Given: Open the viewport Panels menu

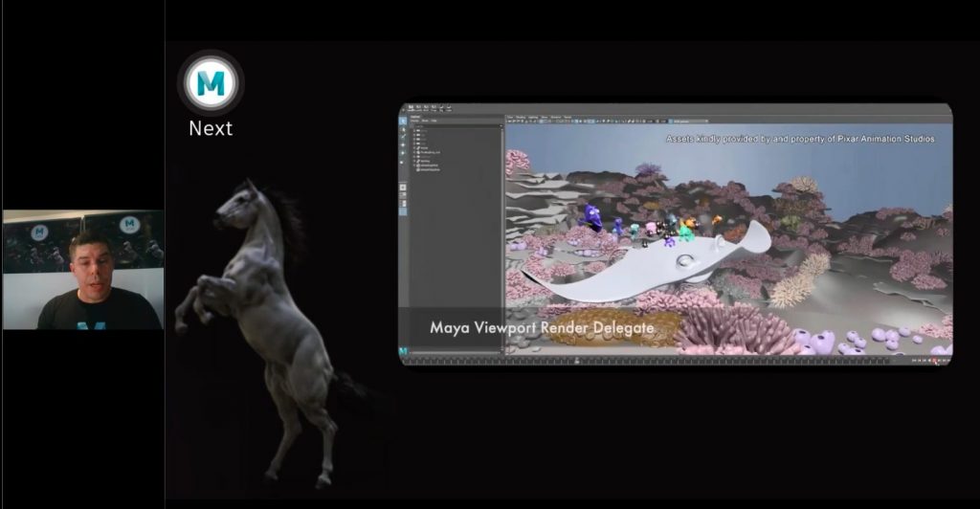Looking at the screenshot, I should (x=568, y=118).
